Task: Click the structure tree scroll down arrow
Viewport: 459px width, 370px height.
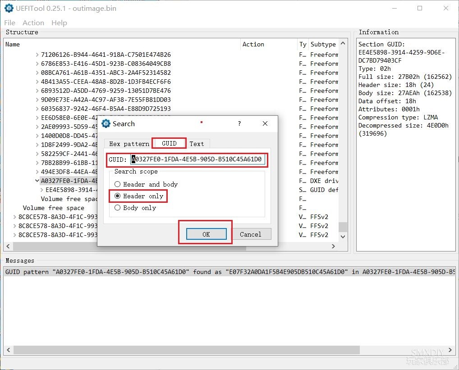Action: click(x=343, y=236)
